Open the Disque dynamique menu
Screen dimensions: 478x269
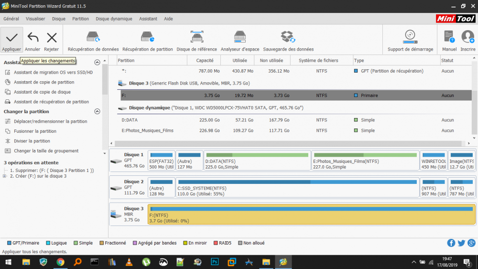[x=114, y=19]
